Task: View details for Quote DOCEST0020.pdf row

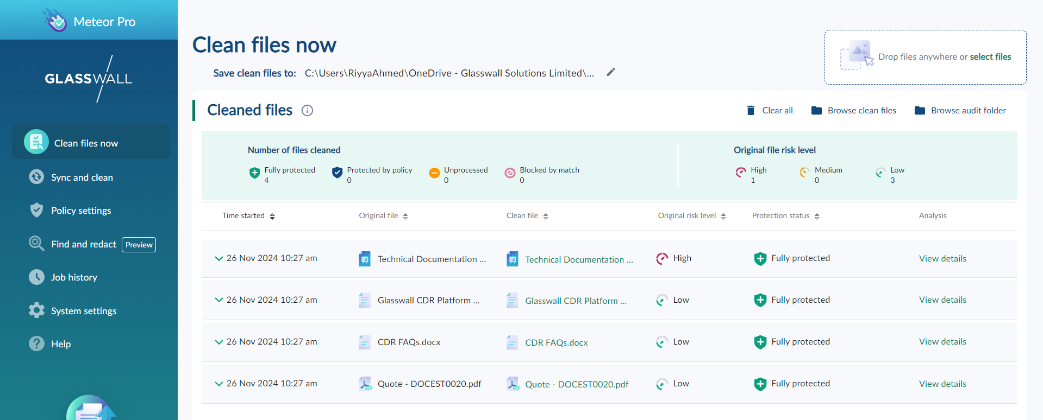Action: coord(942,384)
